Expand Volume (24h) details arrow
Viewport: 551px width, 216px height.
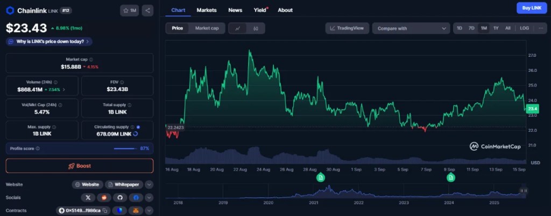(64, 90)
